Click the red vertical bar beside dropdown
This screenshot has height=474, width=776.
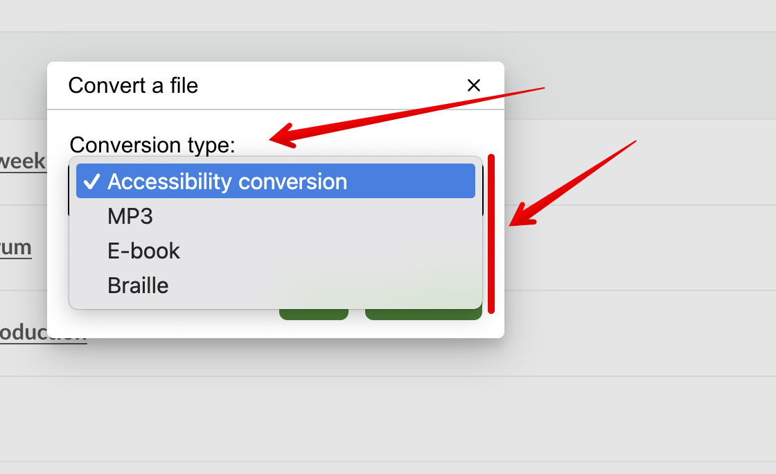pyautogui.click(x=491, y=234)
